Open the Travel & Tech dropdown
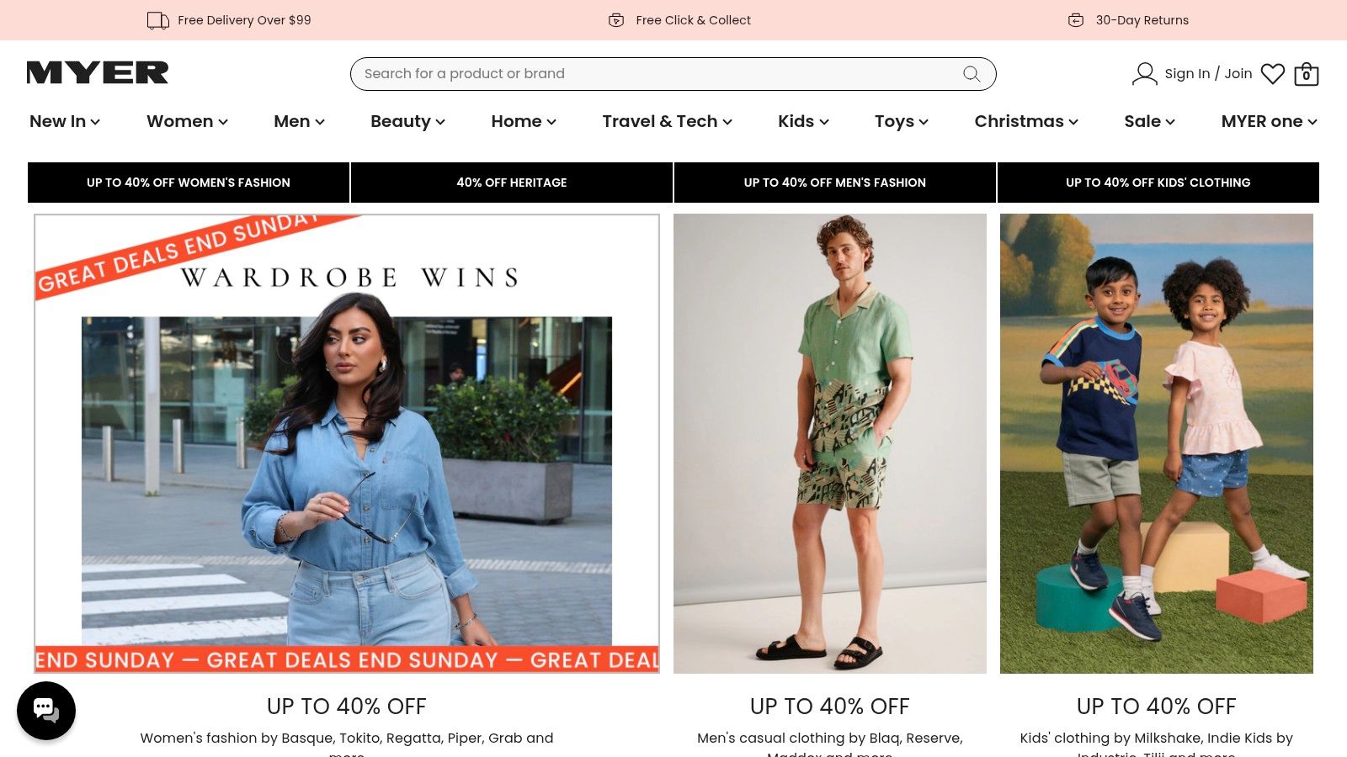The width and height of the screenshot is (1347, 757). tap(667, 121)
